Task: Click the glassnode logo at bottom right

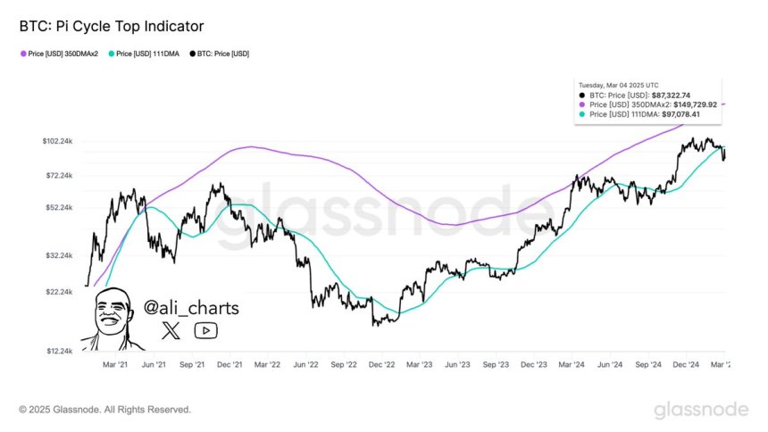Action: point(700,410)
